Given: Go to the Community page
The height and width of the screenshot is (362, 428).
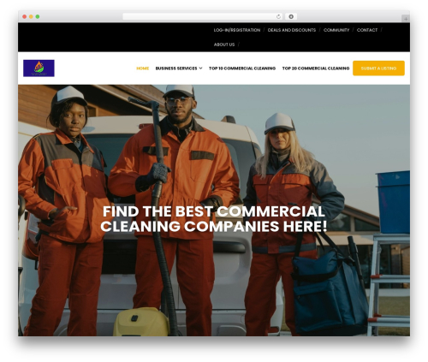Looking at the screenshot, I should (x=336, y=30).
